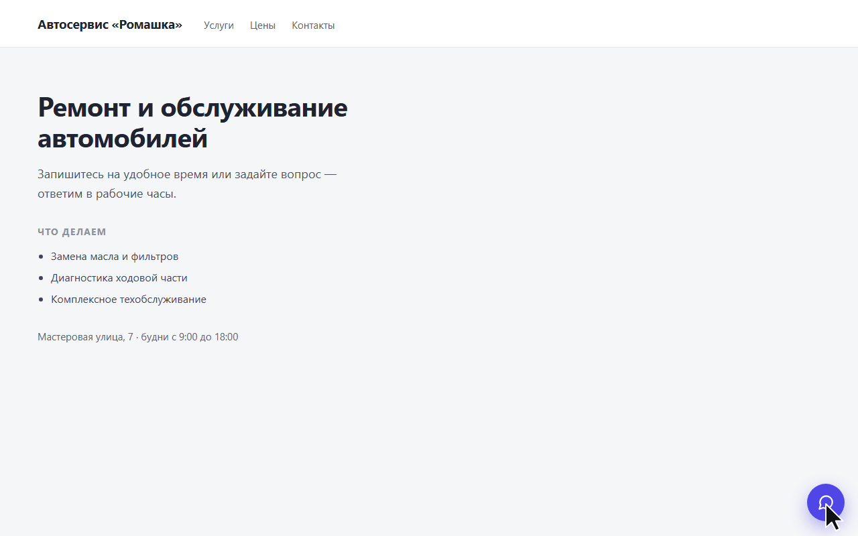
Task: Open the Контакты navigation link
Action: (x=313, y=25)
